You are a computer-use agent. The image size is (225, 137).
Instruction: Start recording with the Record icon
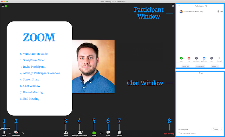pyautogui.click(x=119, y=132)
